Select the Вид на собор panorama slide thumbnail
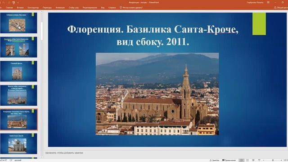 18,95
